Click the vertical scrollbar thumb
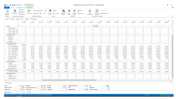 172,57
